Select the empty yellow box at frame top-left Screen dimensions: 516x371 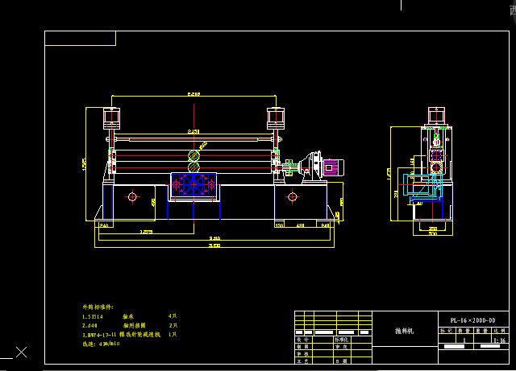point(81,38)
